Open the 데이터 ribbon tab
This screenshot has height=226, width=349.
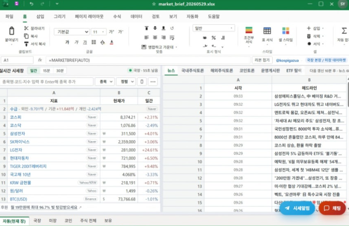(x=136, y=17)
